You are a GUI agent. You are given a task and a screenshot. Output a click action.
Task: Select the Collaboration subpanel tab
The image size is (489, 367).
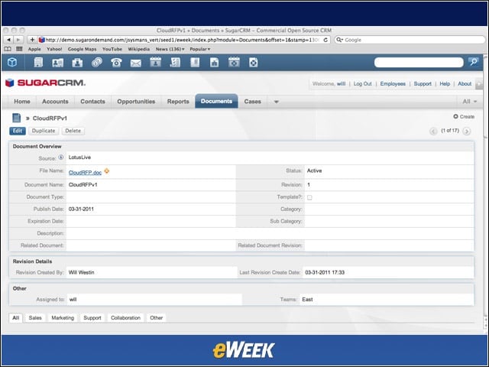125,318
